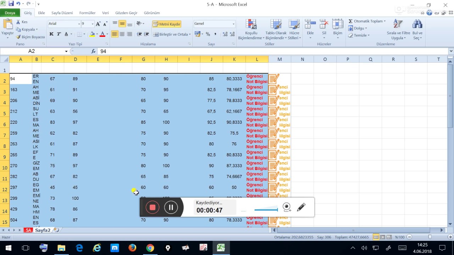Decrease the font size with the small A
The height and width of the screenshot is (255, 454).
click(105, 24)
